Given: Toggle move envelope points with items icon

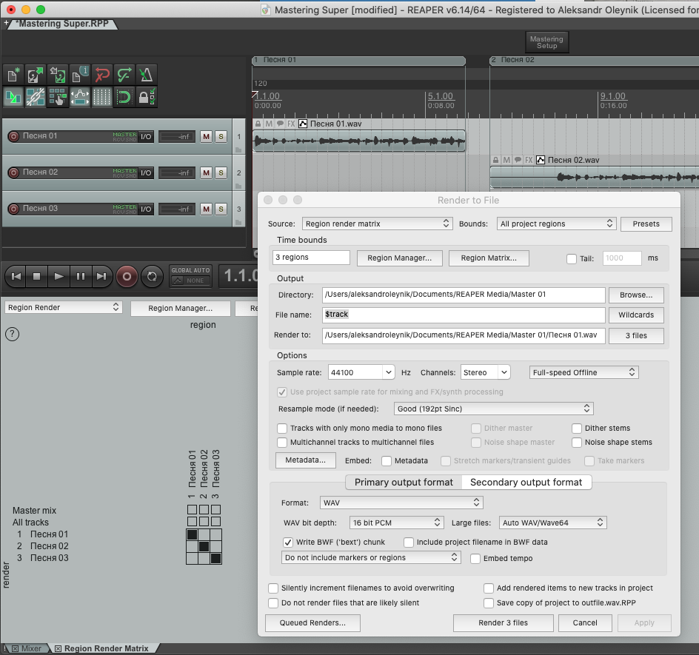Looking at the screenshot, I should pos(80,97).
